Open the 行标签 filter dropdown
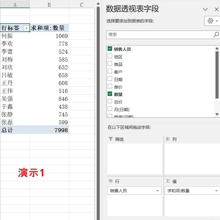220x220 pixels. coord(26,28)
